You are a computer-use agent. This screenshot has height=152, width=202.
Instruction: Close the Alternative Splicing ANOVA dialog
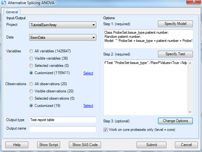point(194,2)
